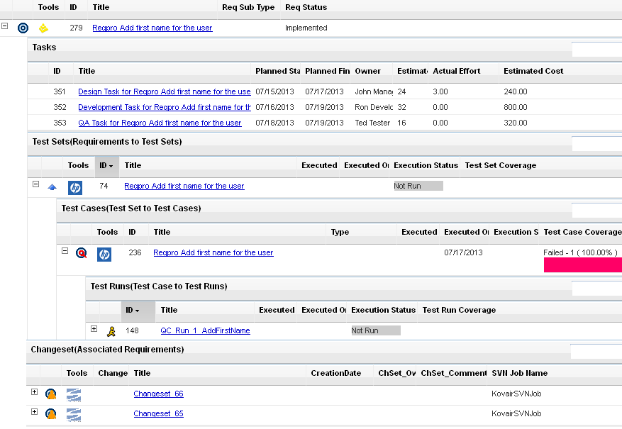Sort Test Runs by ID column header
The height and width of the screenshot is (429, 622).
point(131,310)
